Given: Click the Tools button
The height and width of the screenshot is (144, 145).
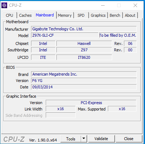Looking at the screenshot, I should pos(71,139).
